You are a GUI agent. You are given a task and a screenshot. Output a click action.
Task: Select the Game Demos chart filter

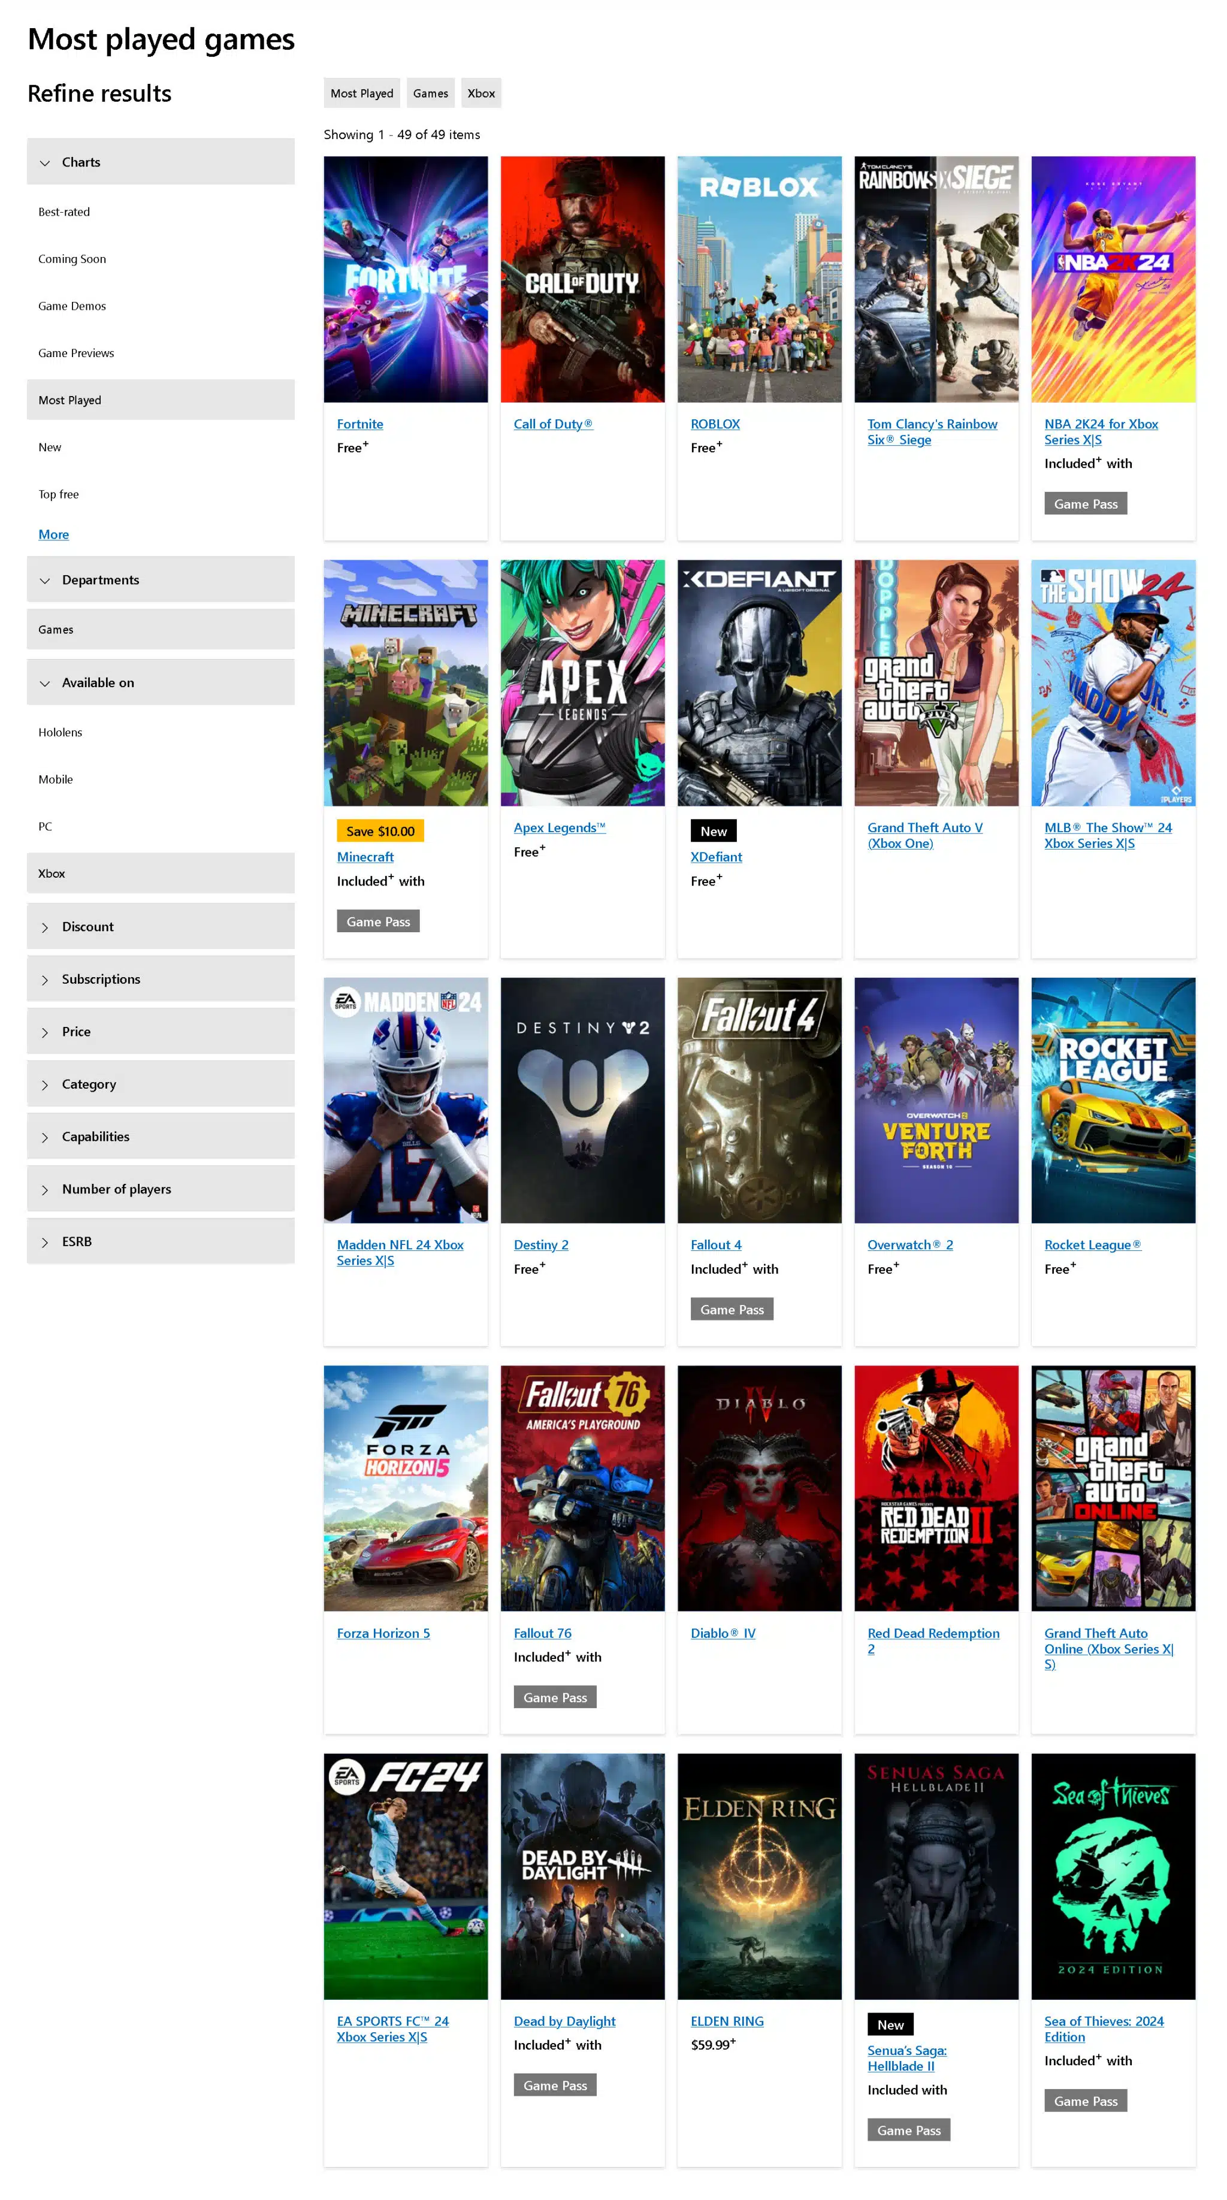[x=161, y=306]
